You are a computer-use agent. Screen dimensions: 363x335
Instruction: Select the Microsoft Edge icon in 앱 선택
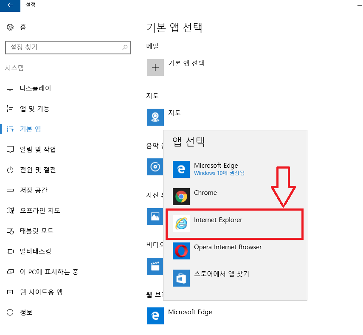pyautogui.click(x=181, y=169)
